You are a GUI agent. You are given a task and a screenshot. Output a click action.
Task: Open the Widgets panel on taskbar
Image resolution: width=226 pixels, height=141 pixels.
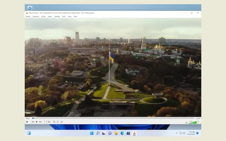[x=29, y=133]
